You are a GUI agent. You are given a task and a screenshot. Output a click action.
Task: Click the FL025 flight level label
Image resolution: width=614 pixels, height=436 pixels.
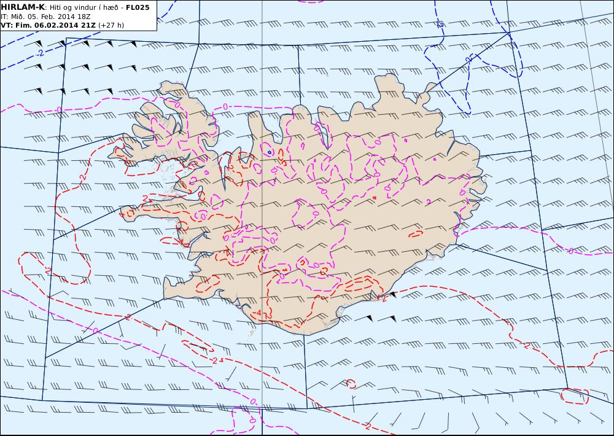point(138,7)
